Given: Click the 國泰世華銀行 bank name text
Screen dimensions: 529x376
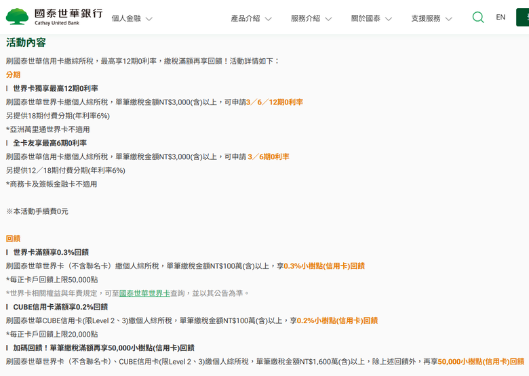Looking at the screenshot, I should (68, 14).
